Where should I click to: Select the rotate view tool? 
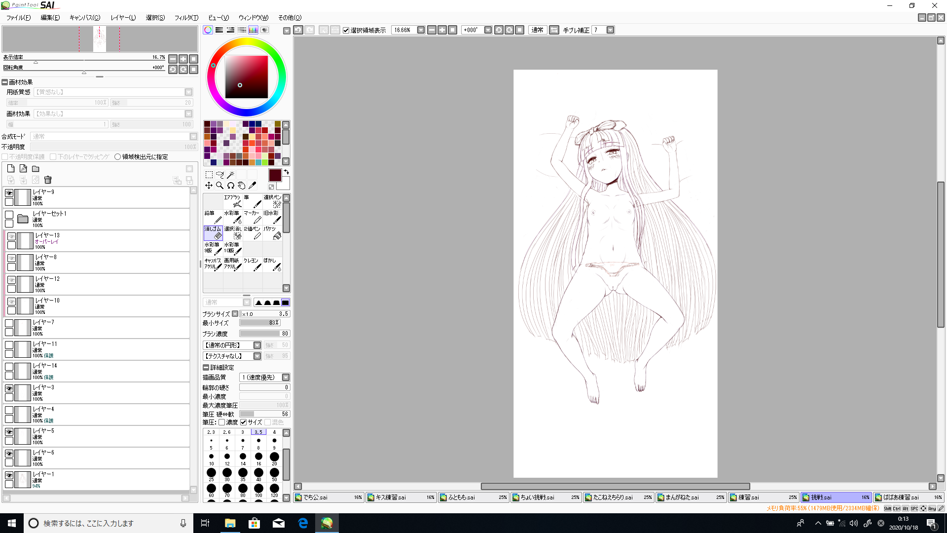tap(230, 186)
